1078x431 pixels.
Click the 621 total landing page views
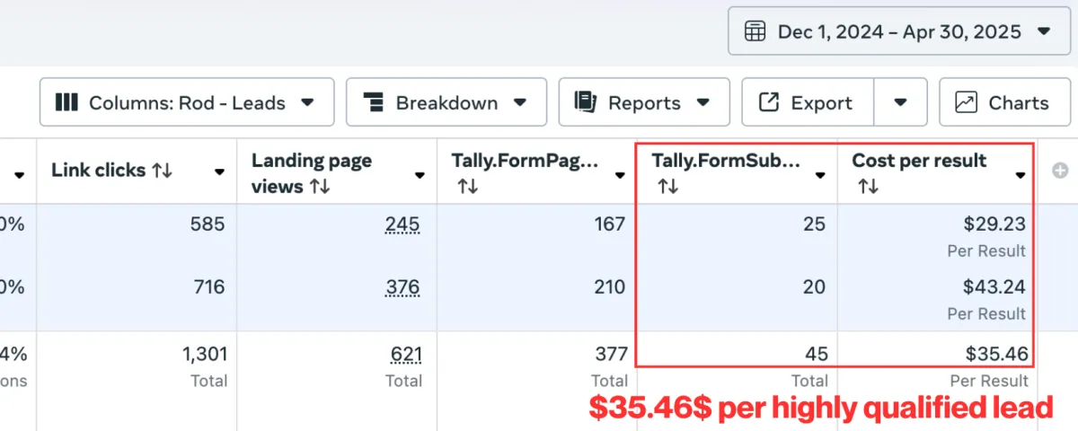406,355
